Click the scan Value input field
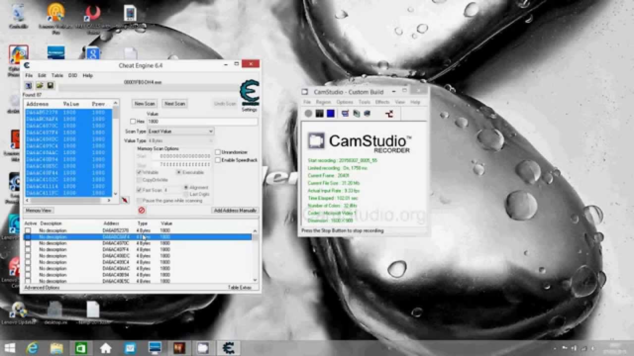 [x=202, y=121]
